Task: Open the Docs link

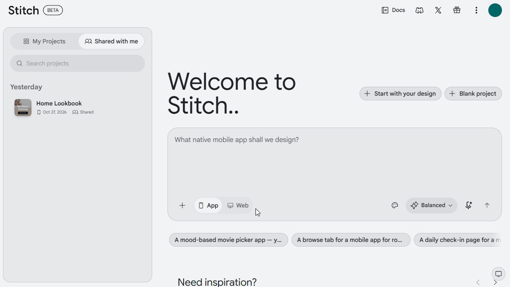Action: point(394,10)
